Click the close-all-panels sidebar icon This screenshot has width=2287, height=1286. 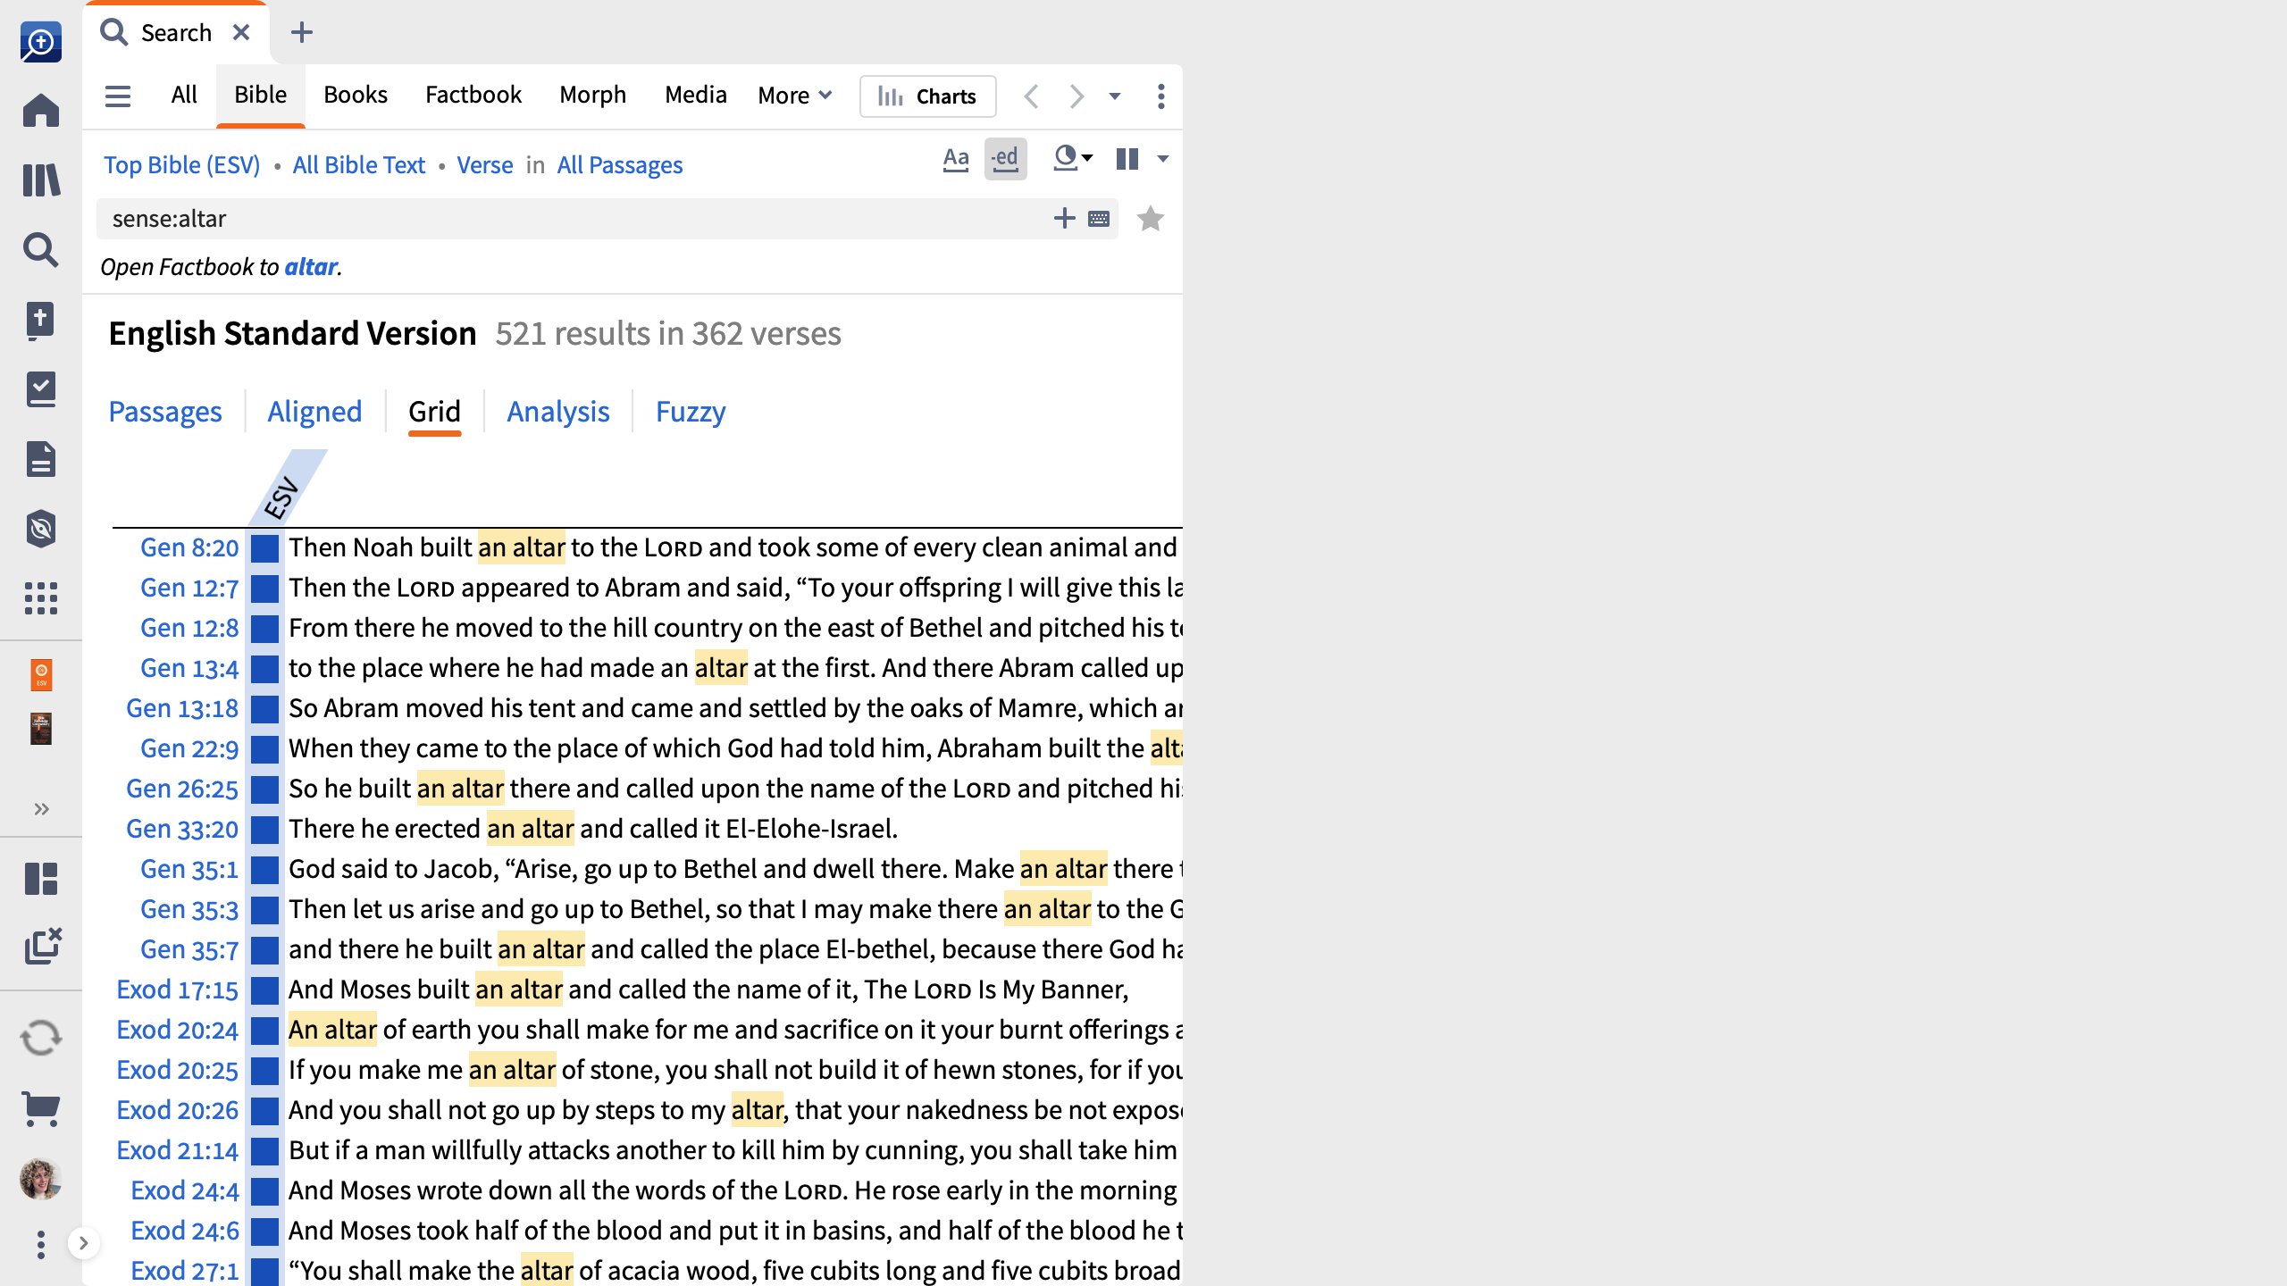43,947
